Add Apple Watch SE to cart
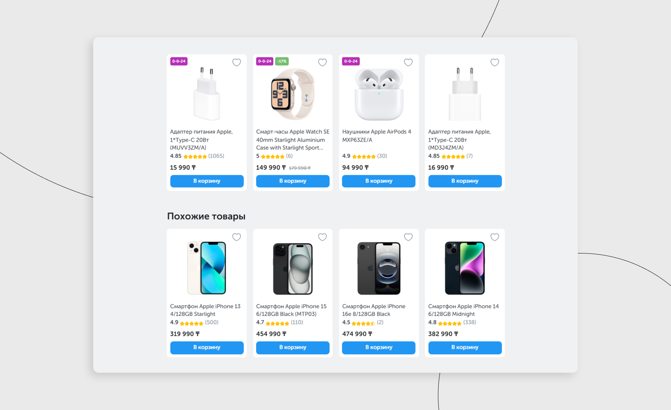This screenshot has height=410, width=671. 293,181
